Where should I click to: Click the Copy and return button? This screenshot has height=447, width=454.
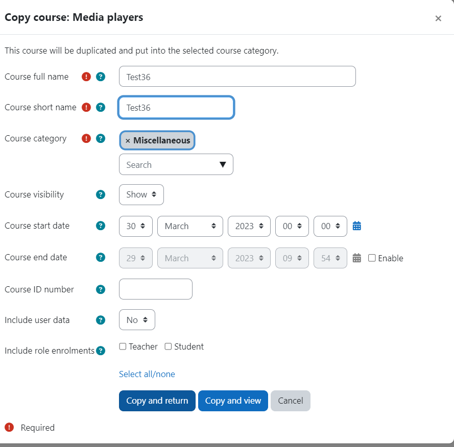point(157,401)
